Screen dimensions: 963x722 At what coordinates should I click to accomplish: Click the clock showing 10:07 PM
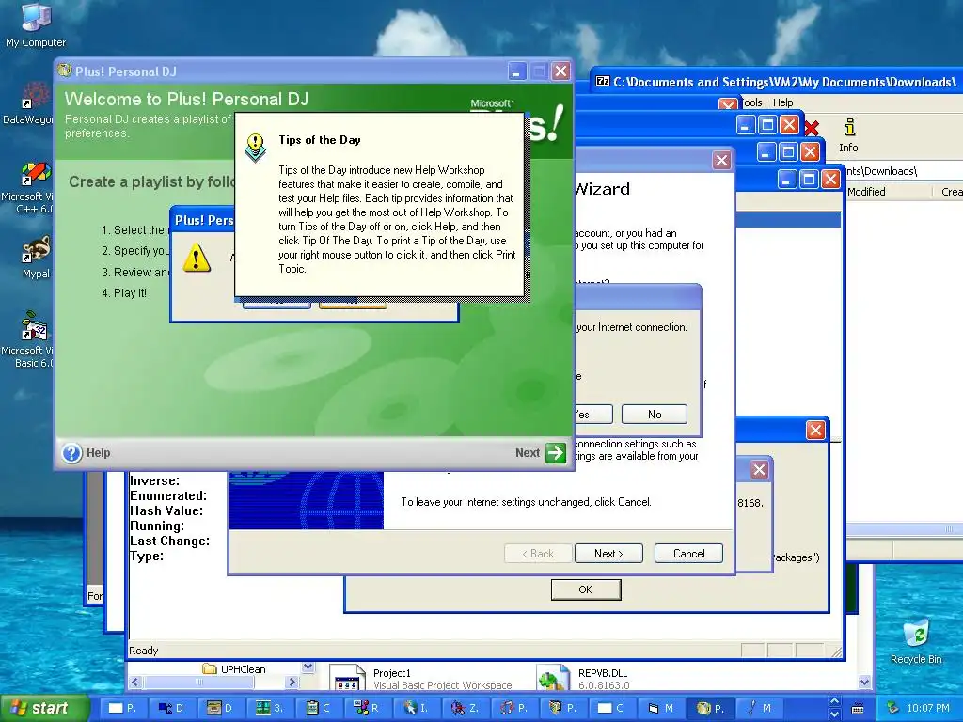[x=928, y=708]
